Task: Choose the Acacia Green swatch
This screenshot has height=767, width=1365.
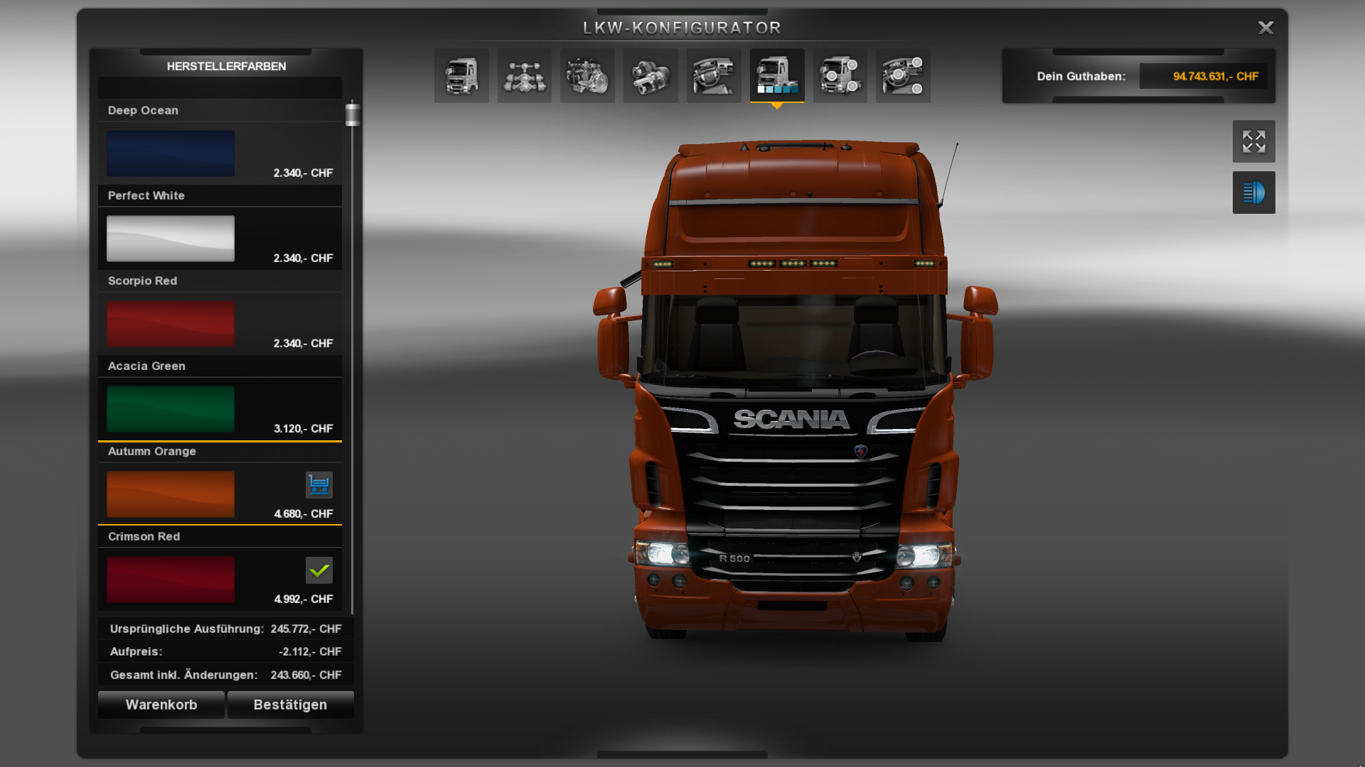Action: pyautogui.click(x=171, y=409)
